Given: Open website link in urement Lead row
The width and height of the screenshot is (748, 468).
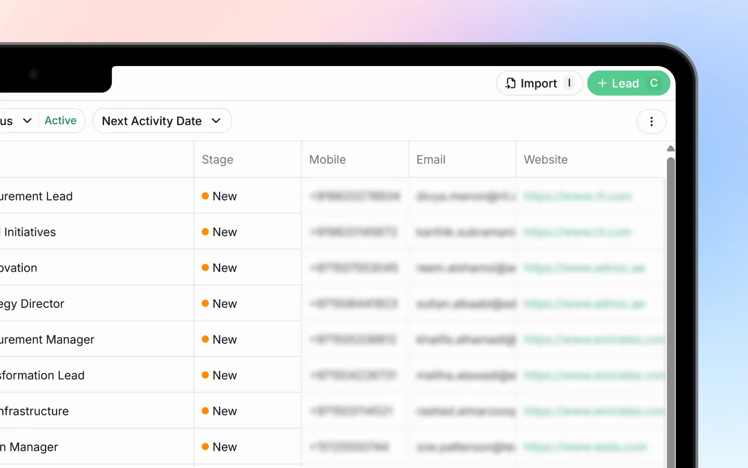Looking at the screenshot, I should (577, 196).
